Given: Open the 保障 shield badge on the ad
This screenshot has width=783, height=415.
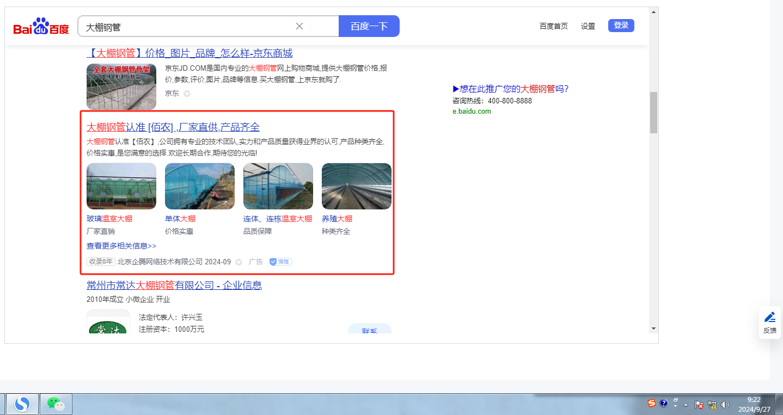Looking at the screenshot, I should click(x=280, y=262).
